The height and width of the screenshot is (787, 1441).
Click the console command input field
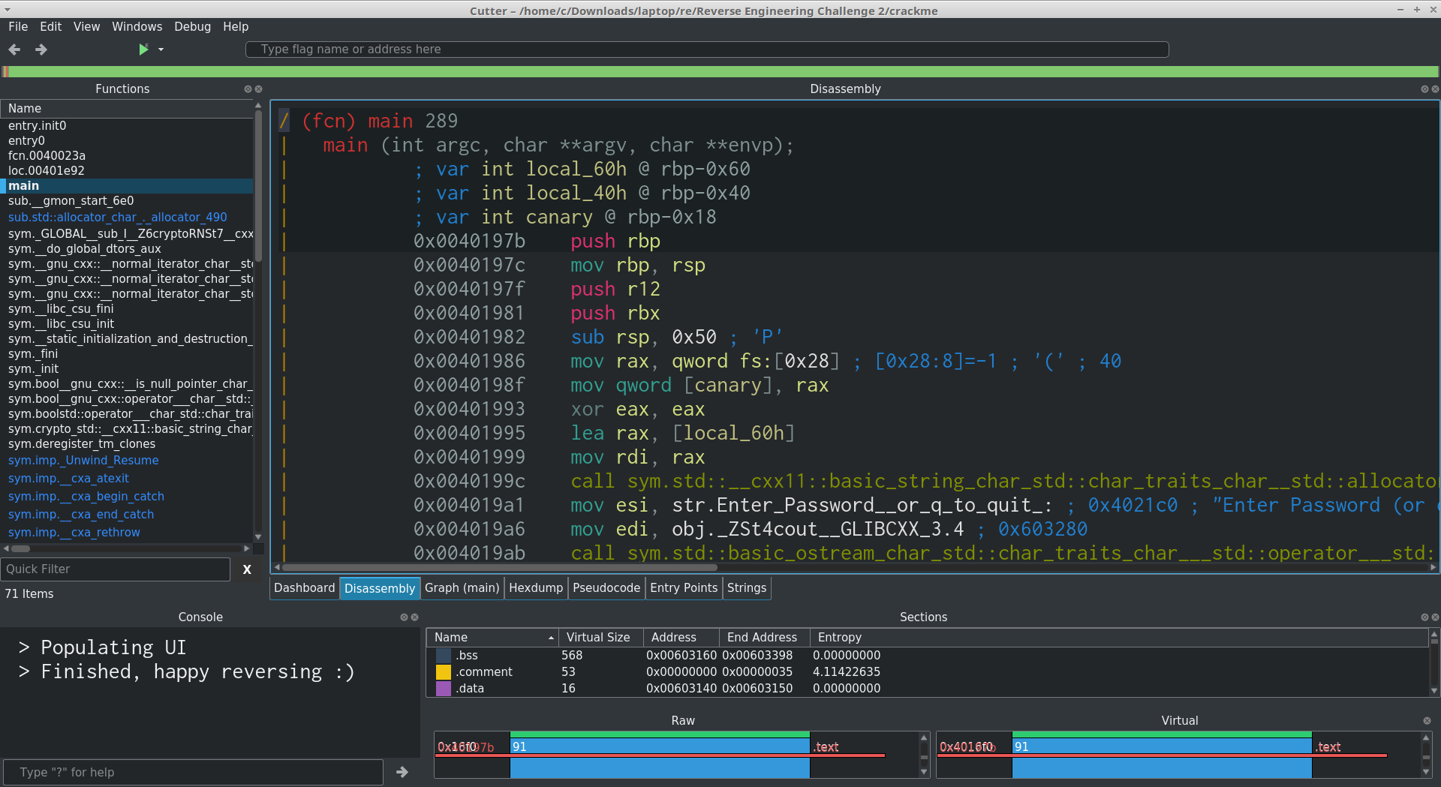[194, 772]
